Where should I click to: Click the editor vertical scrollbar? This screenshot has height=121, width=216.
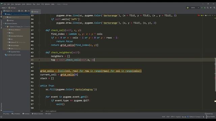click(215, 75)
